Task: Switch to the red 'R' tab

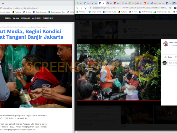Action: coord(117,3)
